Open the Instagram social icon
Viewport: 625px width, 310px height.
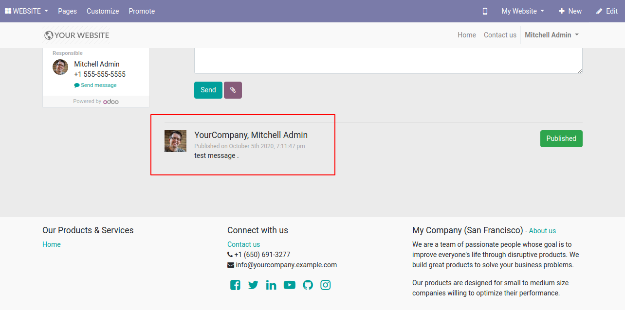(326, 285)
